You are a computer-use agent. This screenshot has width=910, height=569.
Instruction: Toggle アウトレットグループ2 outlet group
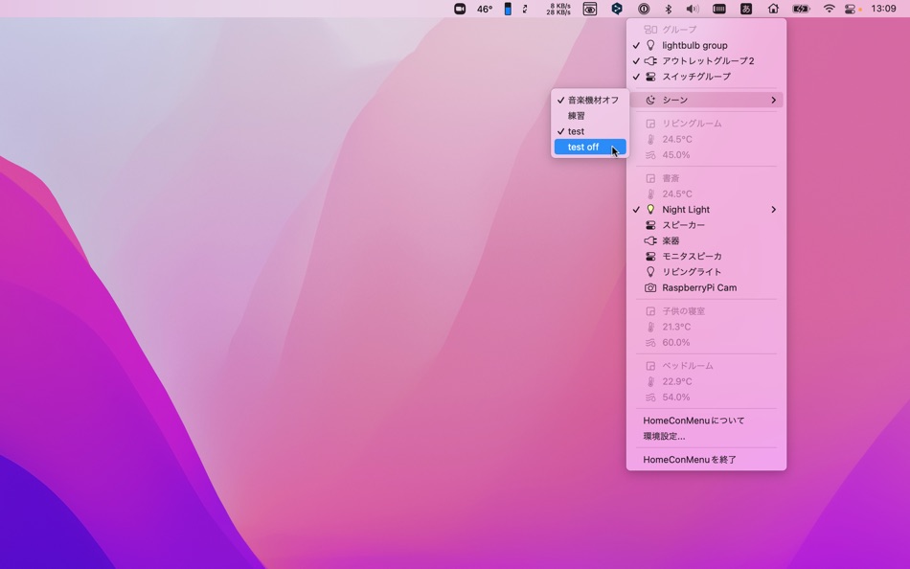(706, 61)
